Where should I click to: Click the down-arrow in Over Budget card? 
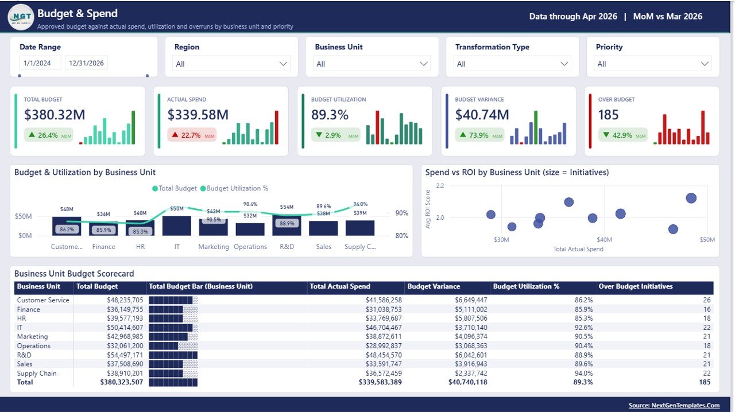606,135
